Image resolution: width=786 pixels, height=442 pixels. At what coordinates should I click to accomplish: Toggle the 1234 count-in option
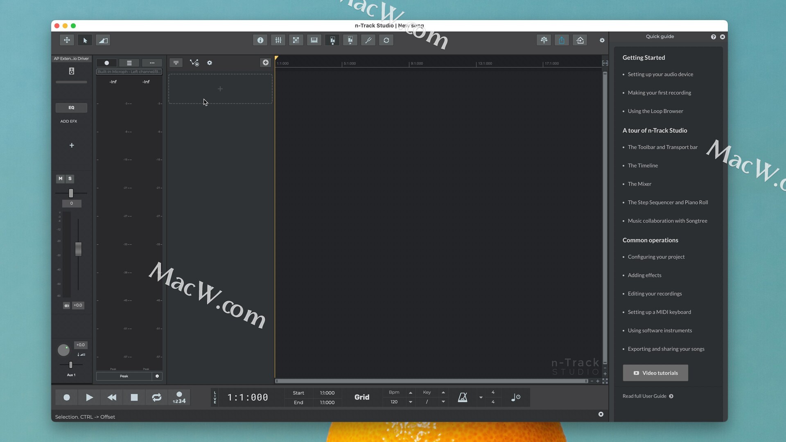(179, 397)
